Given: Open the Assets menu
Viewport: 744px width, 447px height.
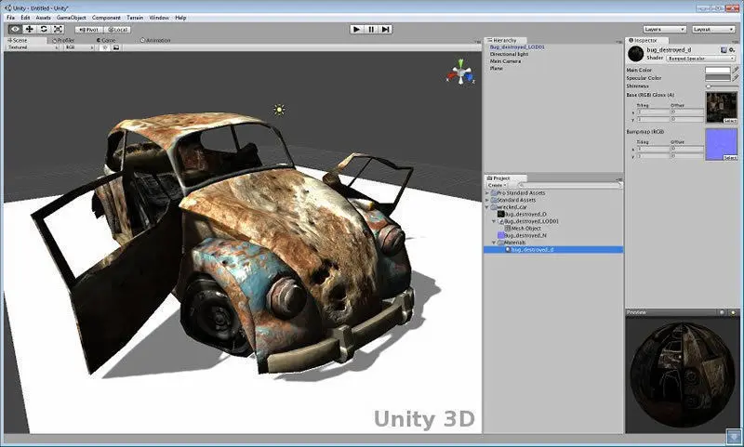Looking at the screenshot, I should click(43, 18).
